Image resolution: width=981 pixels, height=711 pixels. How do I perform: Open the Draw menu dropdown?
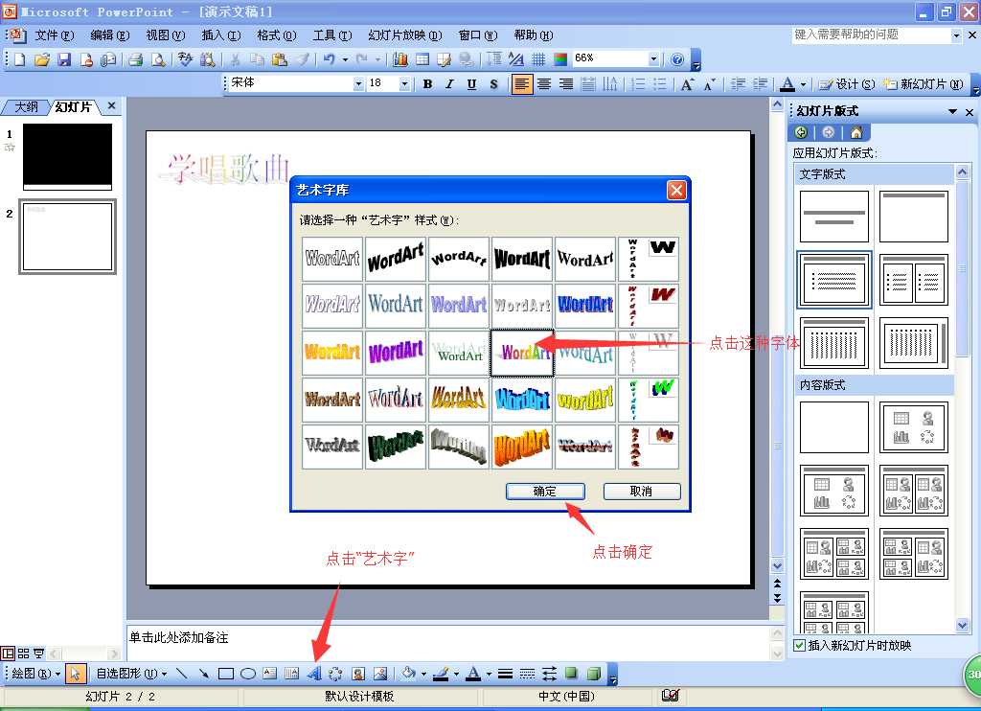[36, 674]
